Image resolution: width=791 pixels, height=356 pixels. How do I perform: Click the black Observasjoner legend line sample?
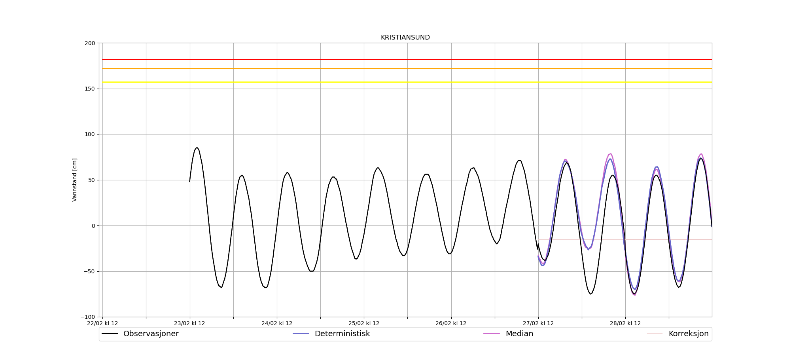pyautogui.click(x=110, y=334)
